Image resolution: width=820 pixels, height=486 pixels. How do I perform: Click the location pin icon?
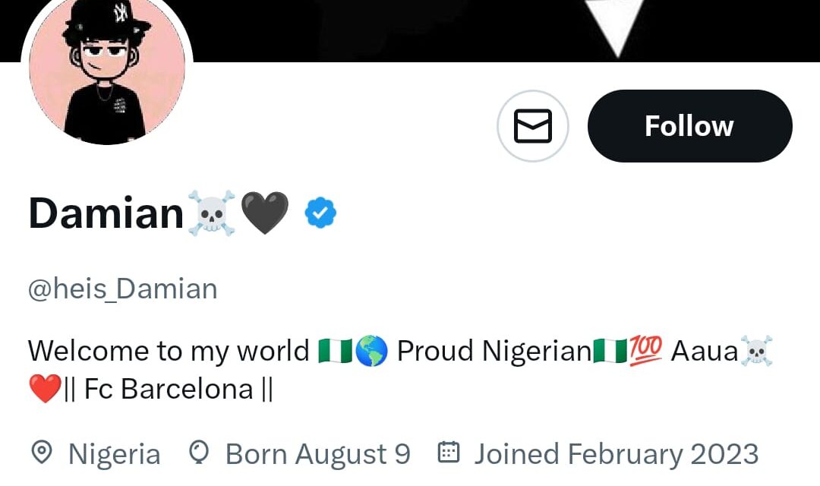coord(41,453)
